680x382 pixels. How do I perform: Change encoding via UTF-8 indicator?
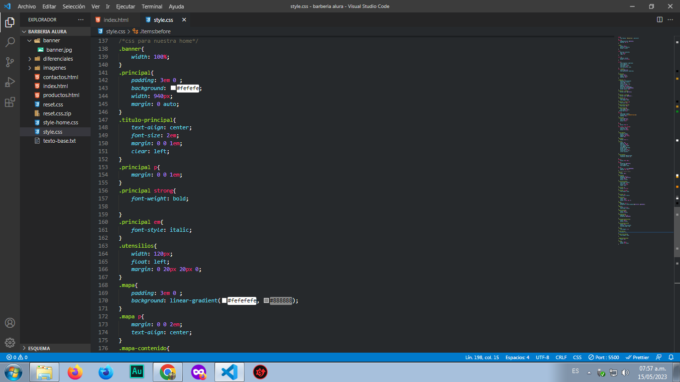[x=542, y=357]
